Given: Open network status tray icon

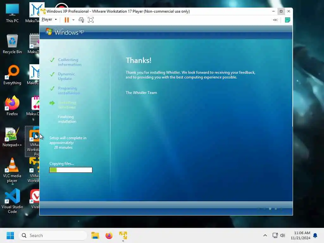Looking at the screenshot, I should (x=275, y=235).
